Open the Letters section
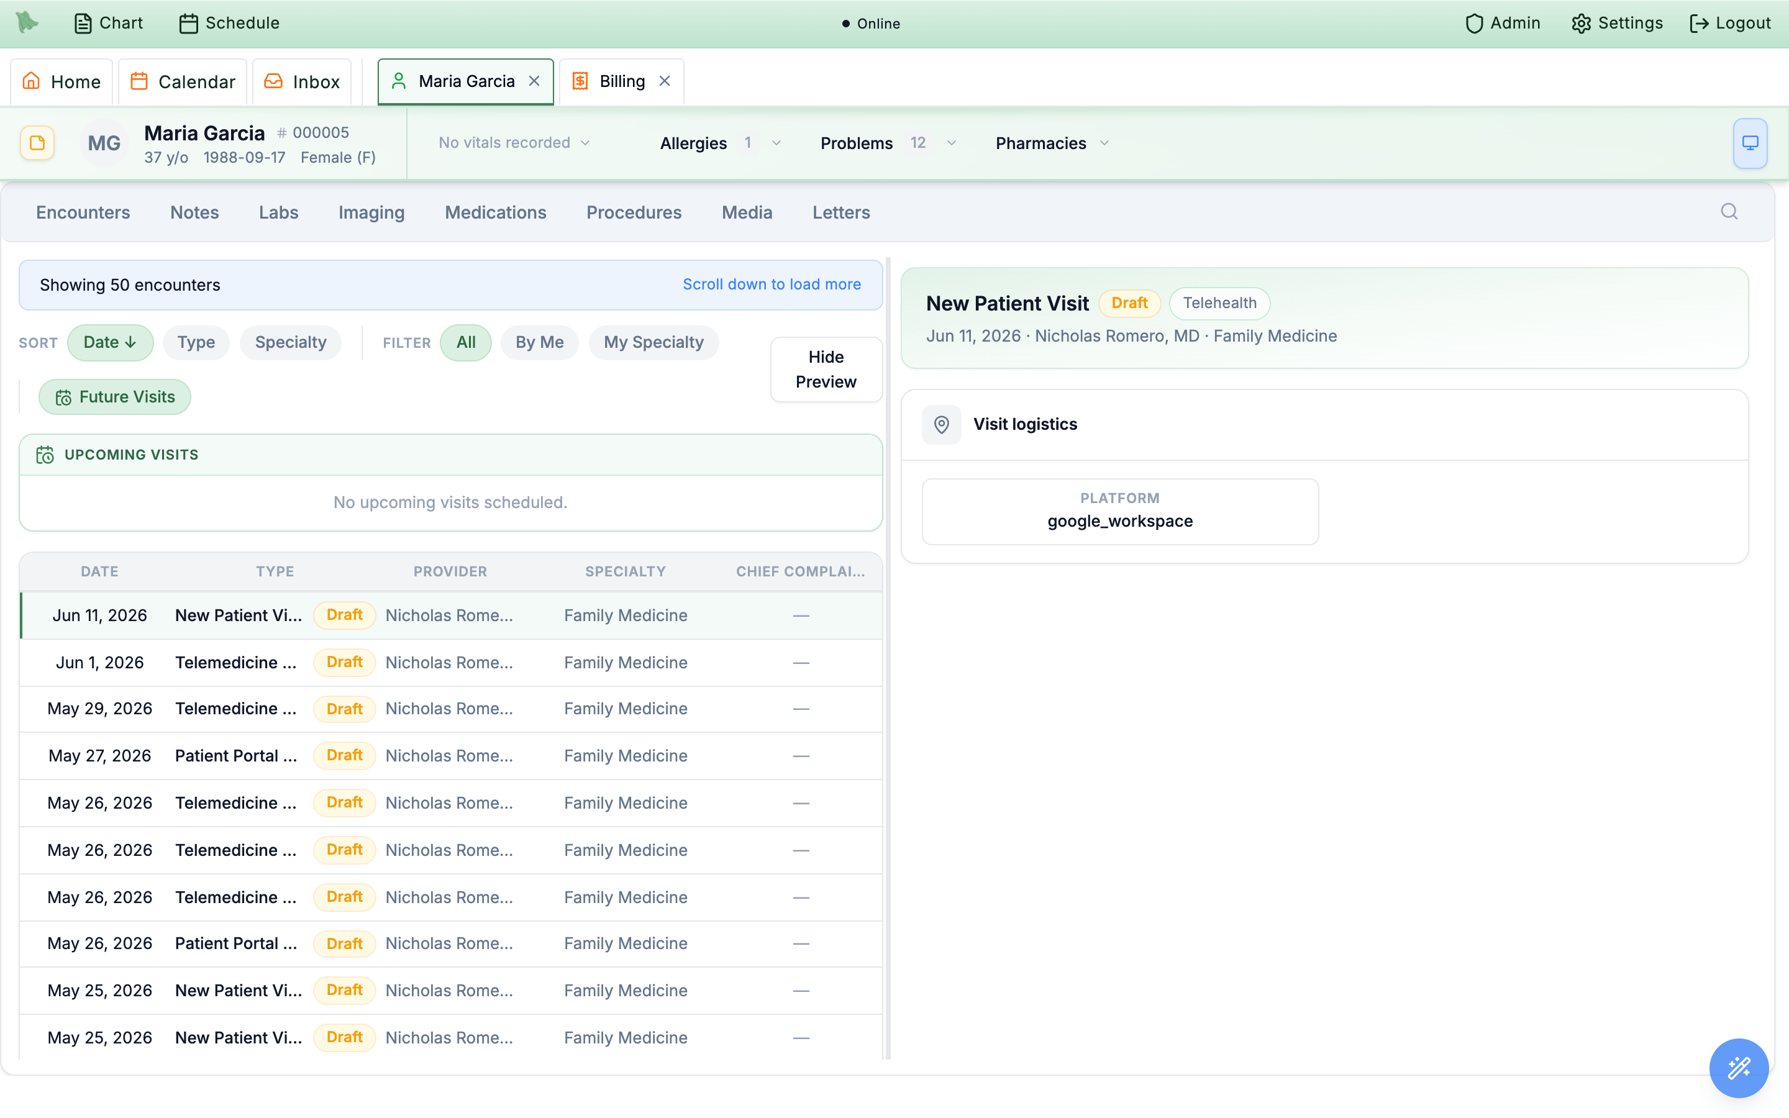The width and height of the screenshot is (1789, 1118). coord(840,213)
